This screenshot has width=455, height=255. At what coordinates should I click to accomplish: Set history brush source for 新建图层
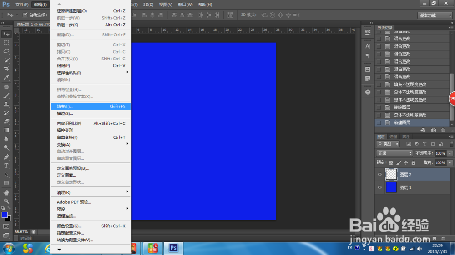click(379, 123)
